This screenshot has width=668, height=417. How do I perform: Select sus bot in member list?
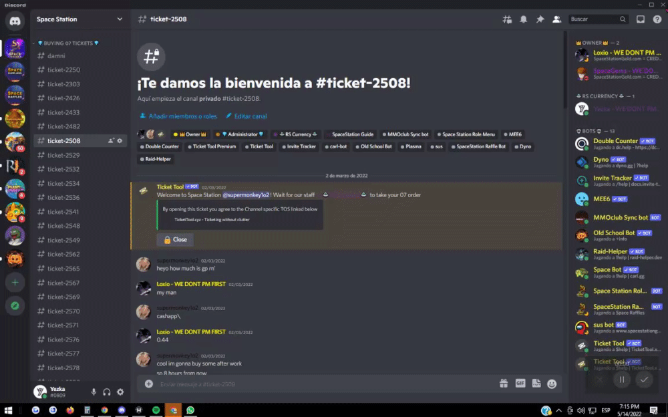618,327
